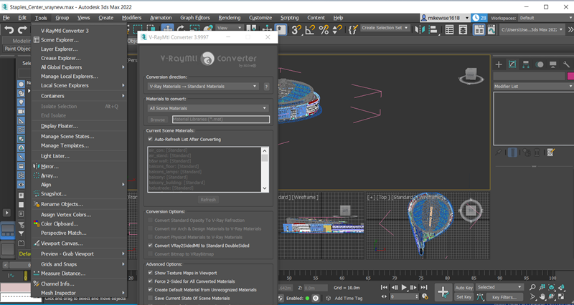Disable Show Texture Maps in Viewport

150,273
